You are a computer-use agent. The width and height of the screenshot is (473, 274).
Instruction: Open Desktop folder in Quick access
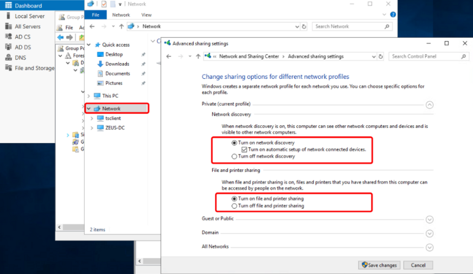click(x=114, y=54)
